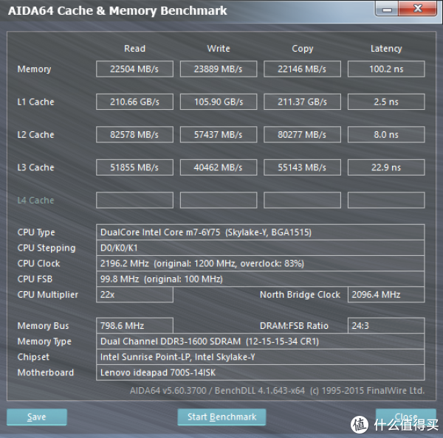This screenshot has width=443, height=438.
Task: Select L2 Cache latency 8.0 ns
Action: tap(386, 135)
